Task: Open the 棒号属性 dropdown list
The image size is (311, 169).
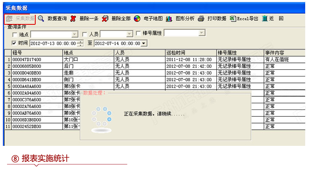Action: point(202,33)
